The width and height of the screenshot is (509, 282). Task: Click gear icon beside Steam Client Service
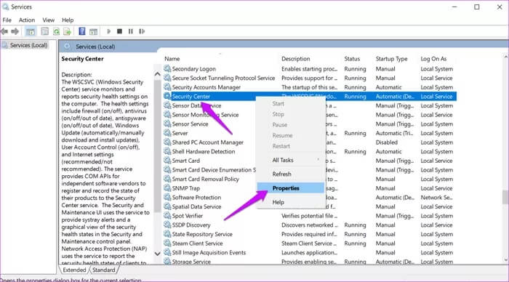(x=167, y=243)
